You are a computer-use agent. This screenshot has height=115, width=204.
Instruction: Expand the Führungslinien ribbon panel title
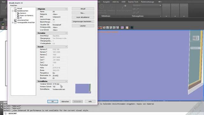click(x=138, y=16)
